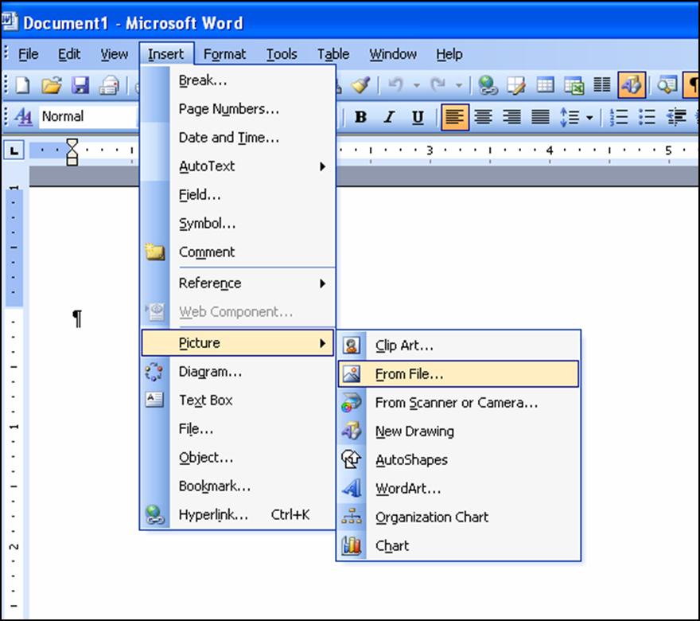700x621 pixels.
Task: Click the Line Spacing icon
Action: pos(570,117)
